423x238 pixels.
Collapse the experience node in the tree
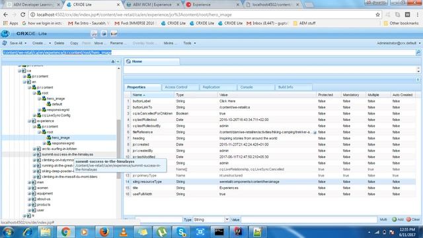tap(29, 121)
